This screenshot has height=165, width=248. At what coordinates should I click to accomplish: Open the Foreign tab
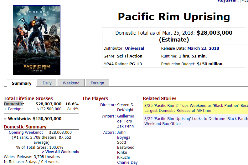coord(97,83)
